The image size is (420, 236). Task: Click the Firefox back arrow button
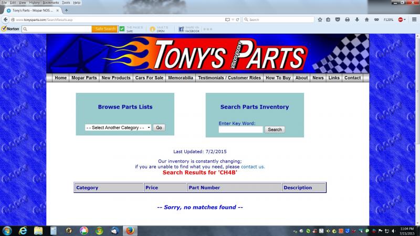[5, 19]
